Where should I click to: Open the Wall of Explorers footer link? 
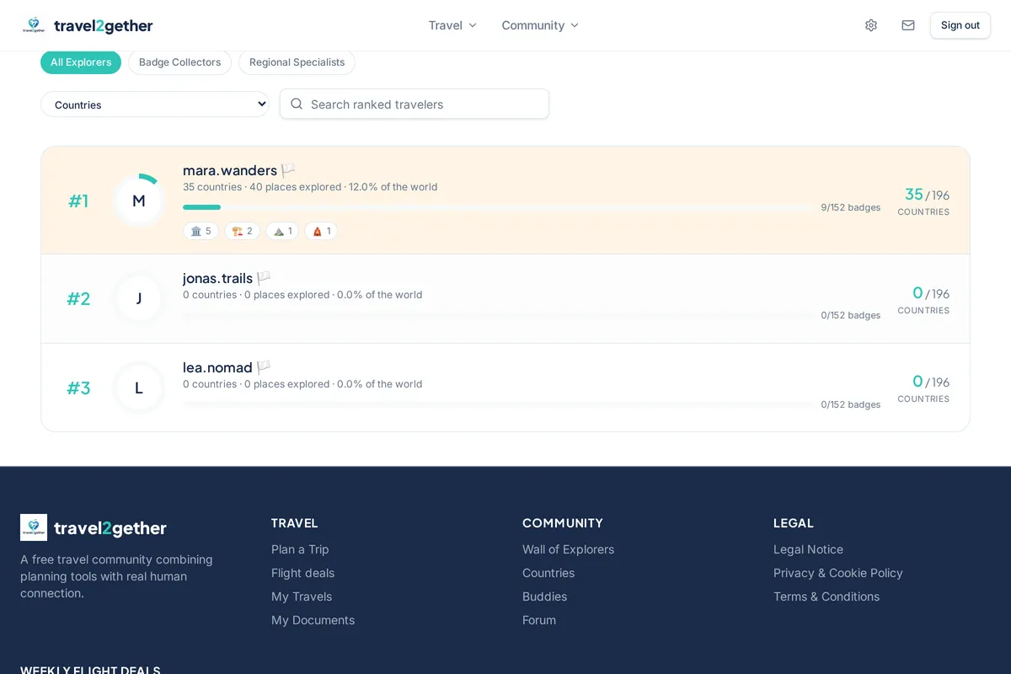pyautogui.click(x=568, y=549)
